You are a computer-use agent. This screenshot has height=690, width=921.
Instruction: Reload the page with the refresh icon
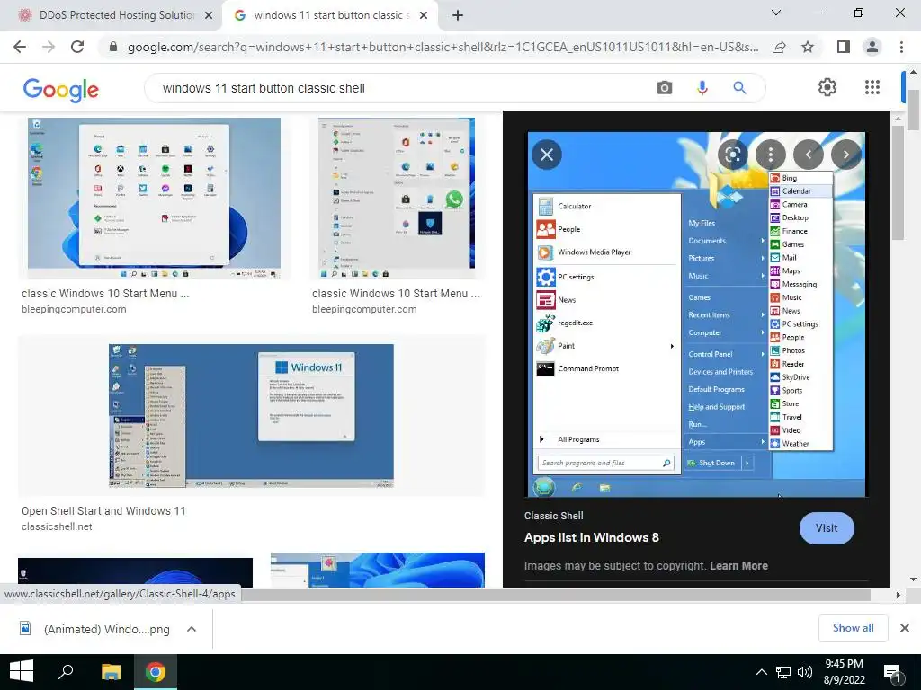[77, 47]
